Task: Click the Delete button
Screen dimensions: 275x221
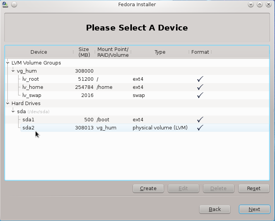Action: point(219,189)
